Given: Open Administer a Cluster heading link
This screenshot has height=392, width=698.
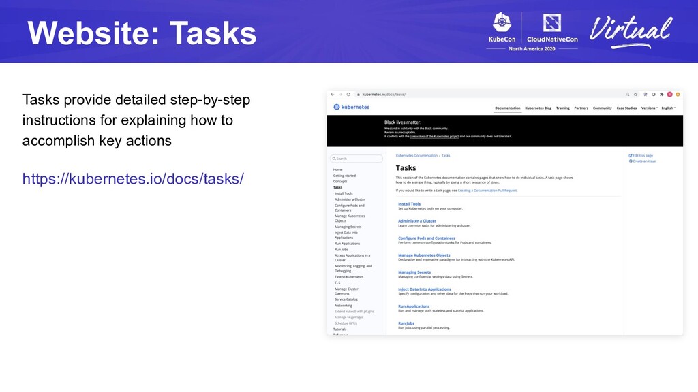Looking at the screenshot, I should pos(417,221).
